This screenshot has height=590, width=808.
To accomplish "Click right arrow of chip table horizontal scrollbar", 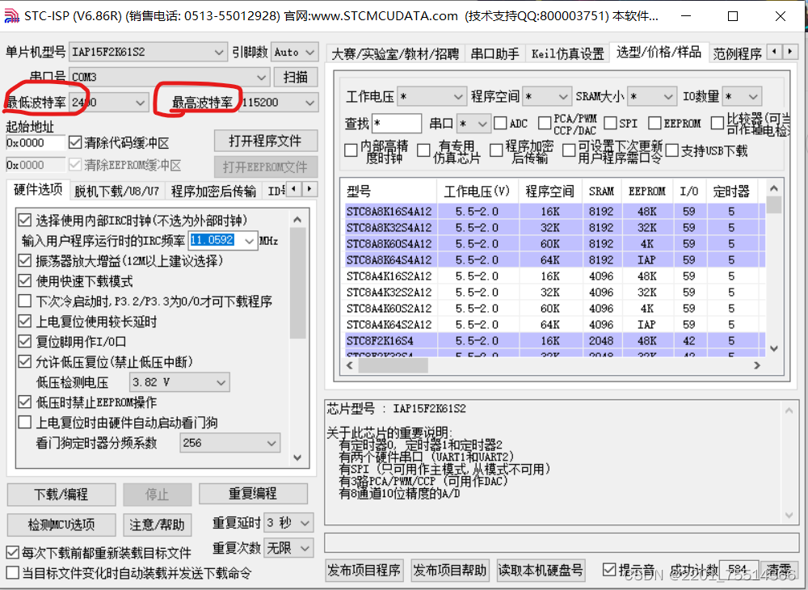I will tap(757, 365).
